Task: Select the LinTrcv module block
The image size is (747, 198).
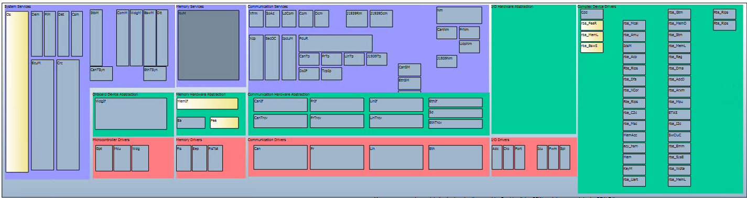Action: point(396,121)
